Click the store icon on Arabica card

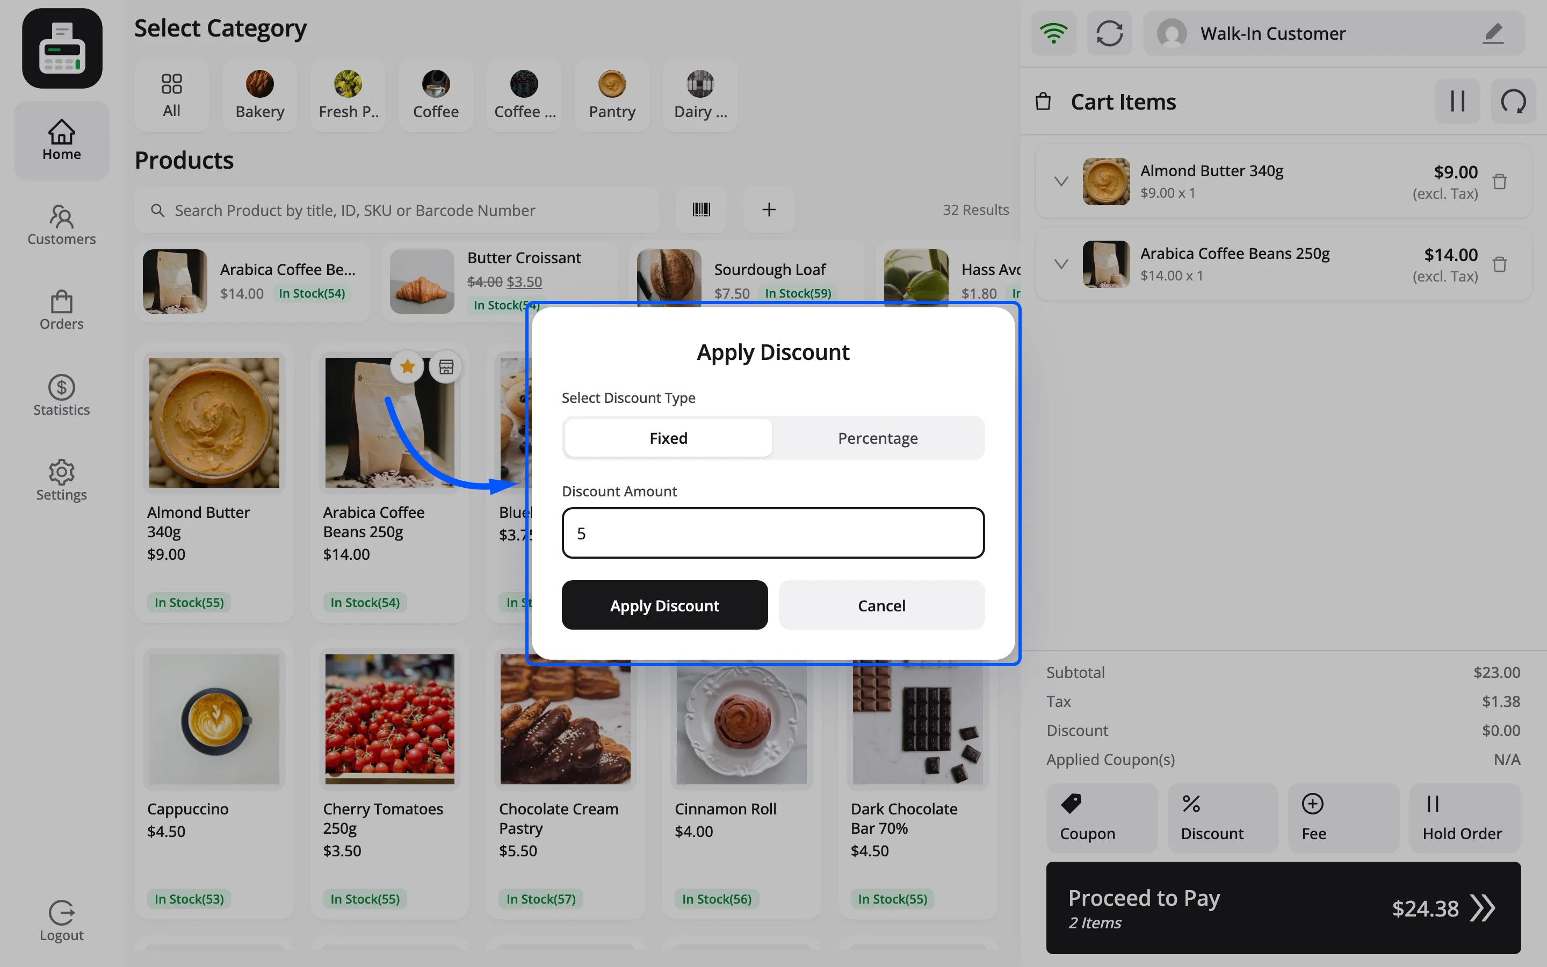[445, 367]
